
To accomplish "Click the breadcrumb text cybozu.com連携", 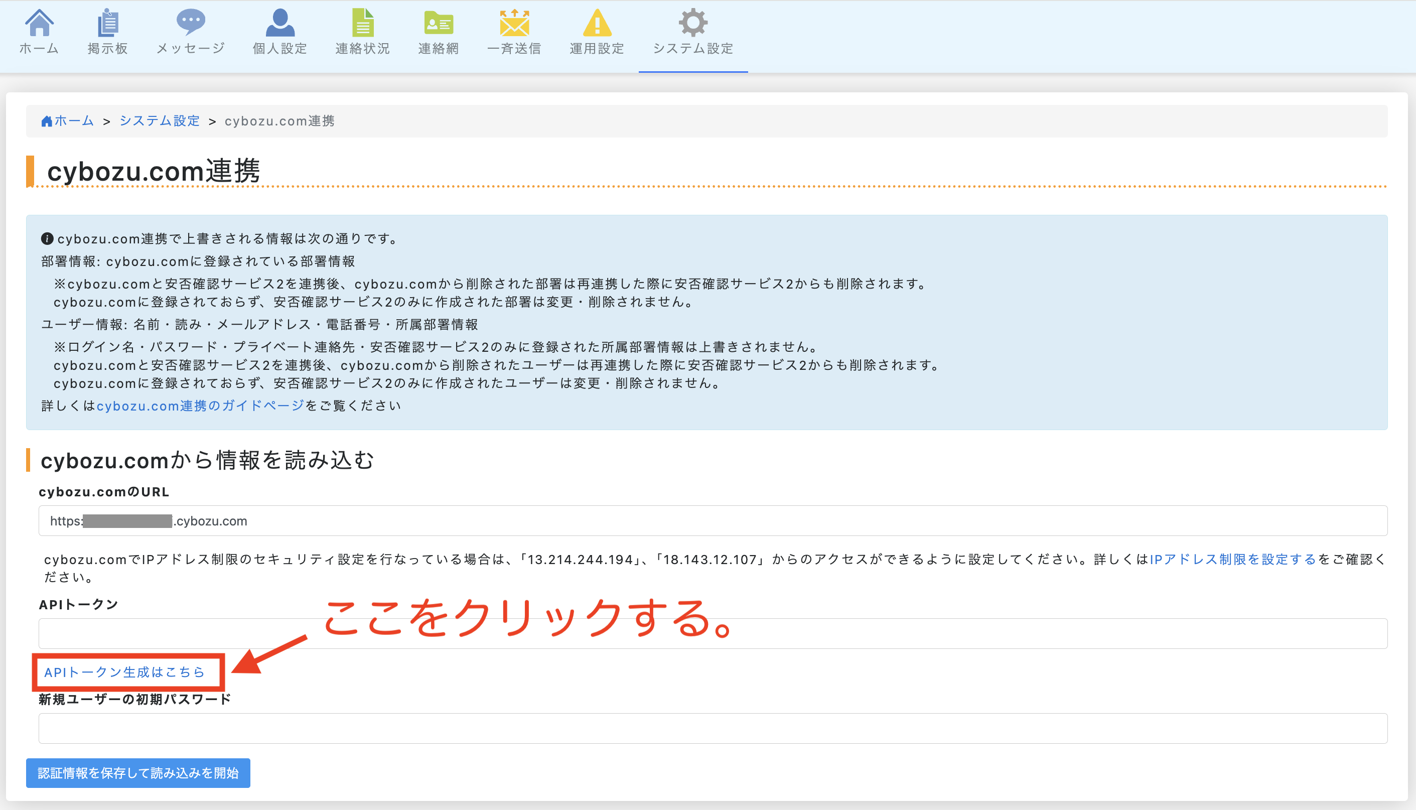I will click(280, 121).
